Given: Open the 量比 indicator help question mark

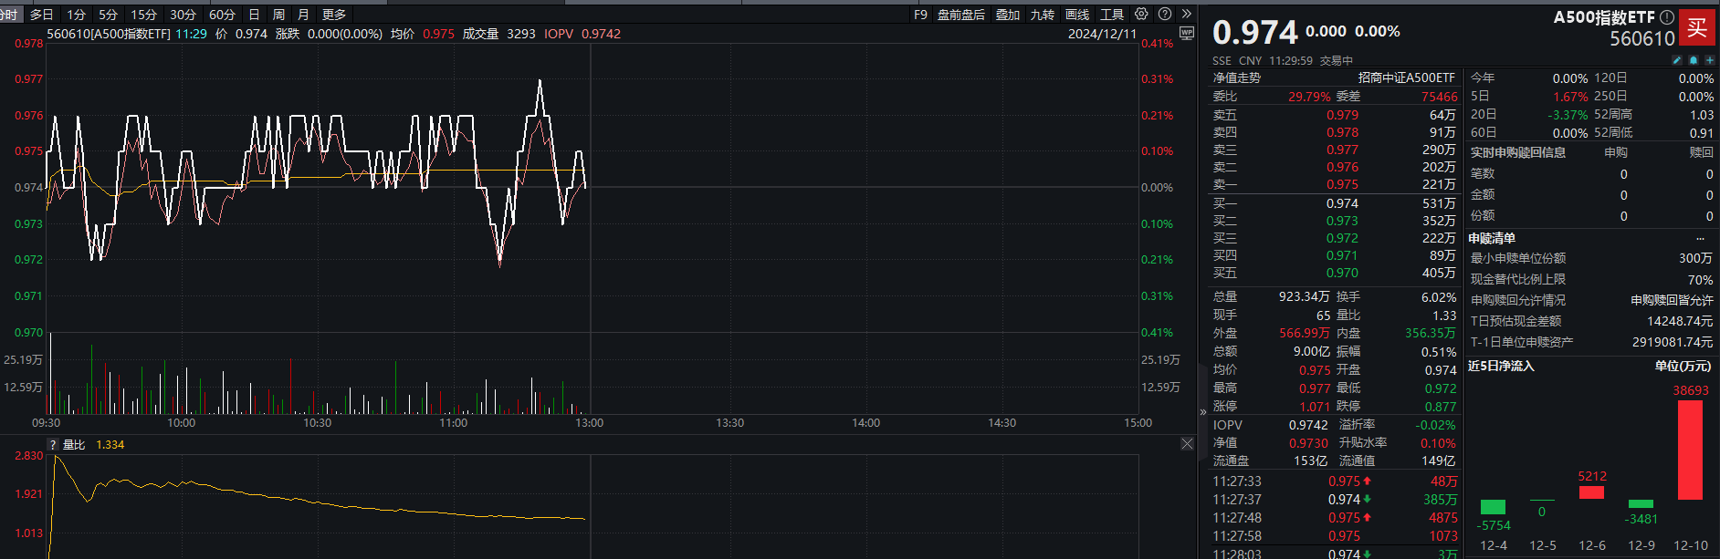Looking at the screenshot, I should point(53,445).
